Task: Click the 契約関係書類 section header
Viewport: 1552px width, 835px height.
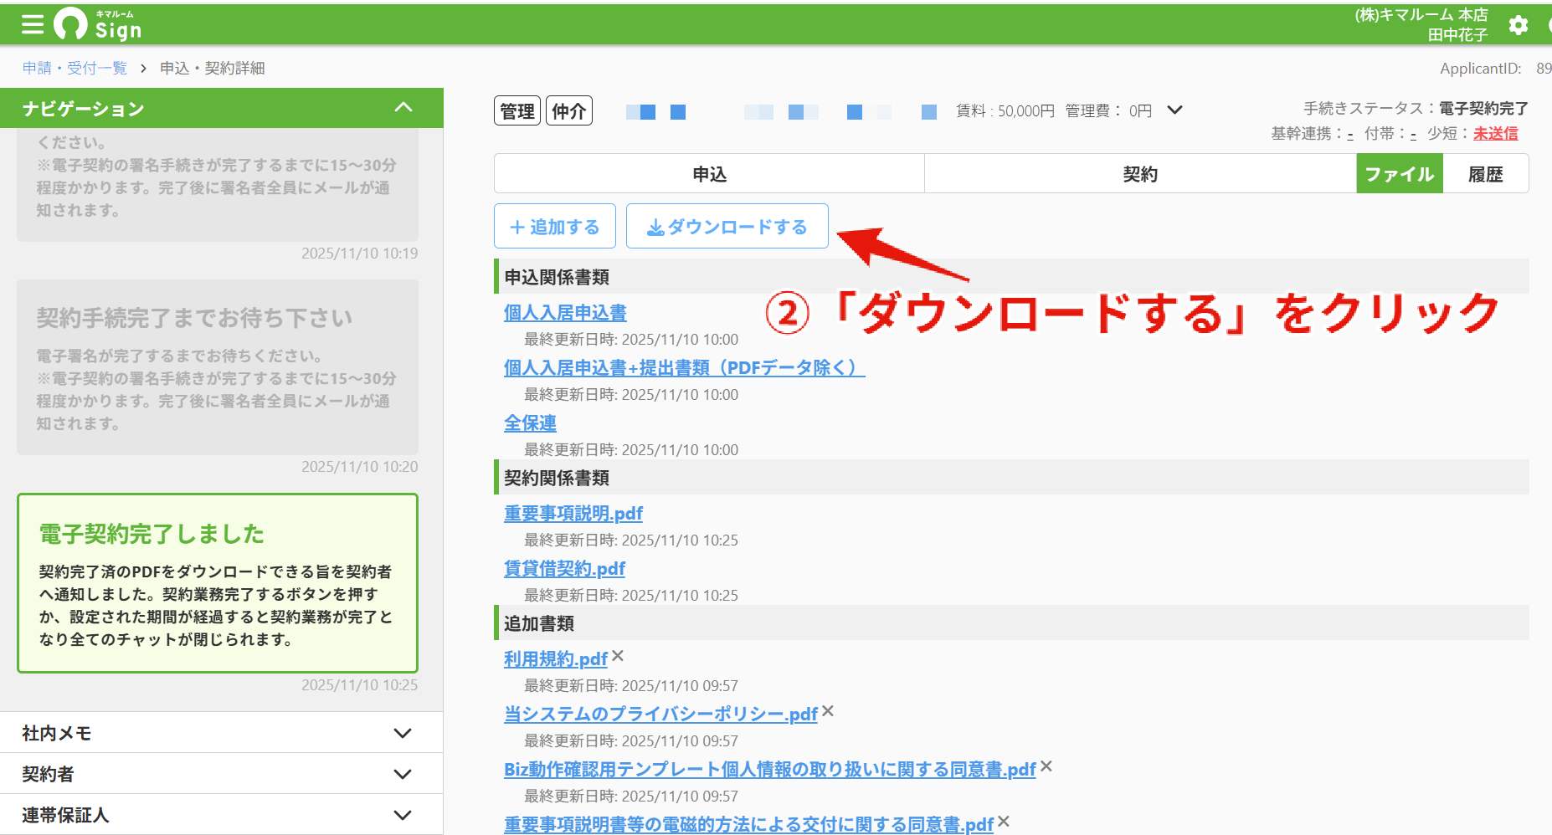Action: (x=1011, y=477)
